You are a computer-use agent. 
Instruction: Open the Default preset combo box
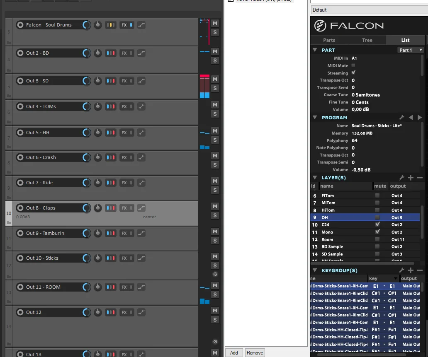pyautogui.click(x=369, y=10)
